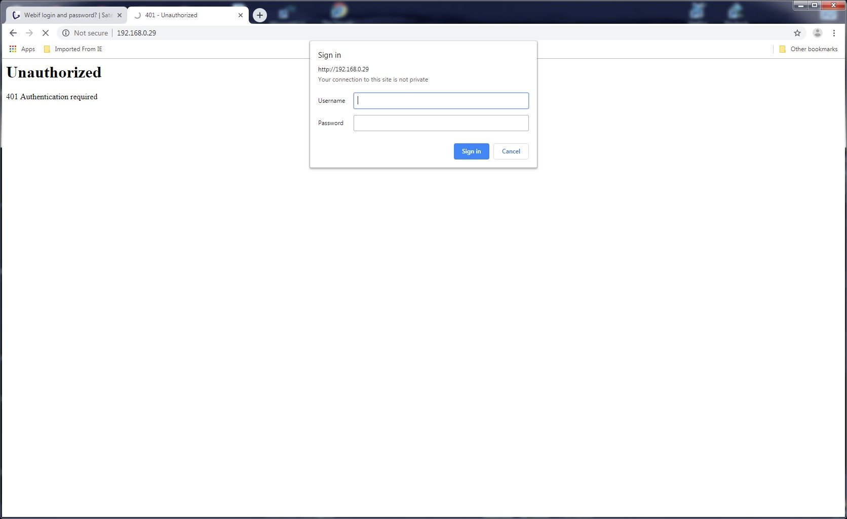847x519 pixels.
Task: Open a new tab
Action: 260,15
